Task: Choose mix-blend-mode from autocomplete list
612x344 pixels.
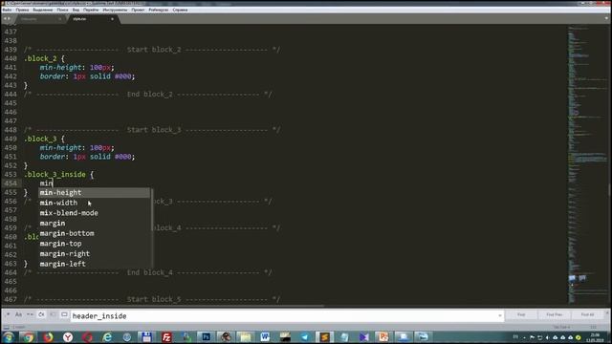Action: click(x=94, y=213)
